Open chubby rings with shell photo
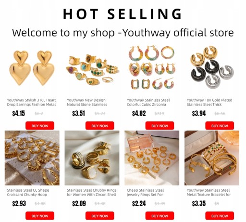 point(92,158)
